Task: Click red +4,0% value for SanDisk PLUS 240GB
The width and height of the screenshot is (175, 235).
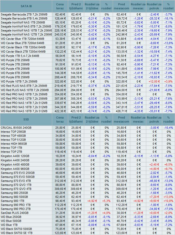Action: pyautogui.click(x=106, y=213)
